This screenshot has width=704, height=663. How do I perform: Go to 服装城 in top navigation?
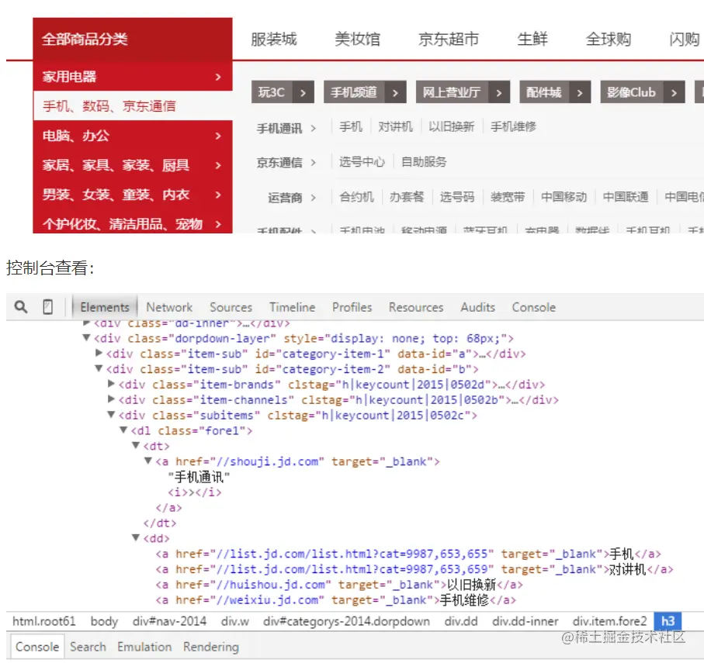pos(274,39)
